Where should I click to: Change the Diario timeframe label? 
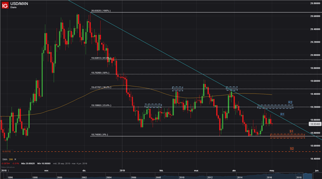point(13,8)
